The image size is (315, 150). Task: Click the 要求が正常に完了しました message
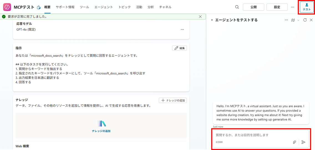27,17
